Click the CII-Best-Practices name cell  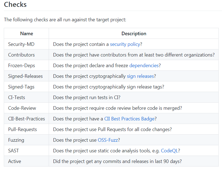[26, 119]
